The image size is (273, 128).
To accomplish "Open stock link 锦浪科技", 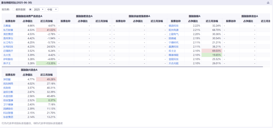I will click(173, 26).
